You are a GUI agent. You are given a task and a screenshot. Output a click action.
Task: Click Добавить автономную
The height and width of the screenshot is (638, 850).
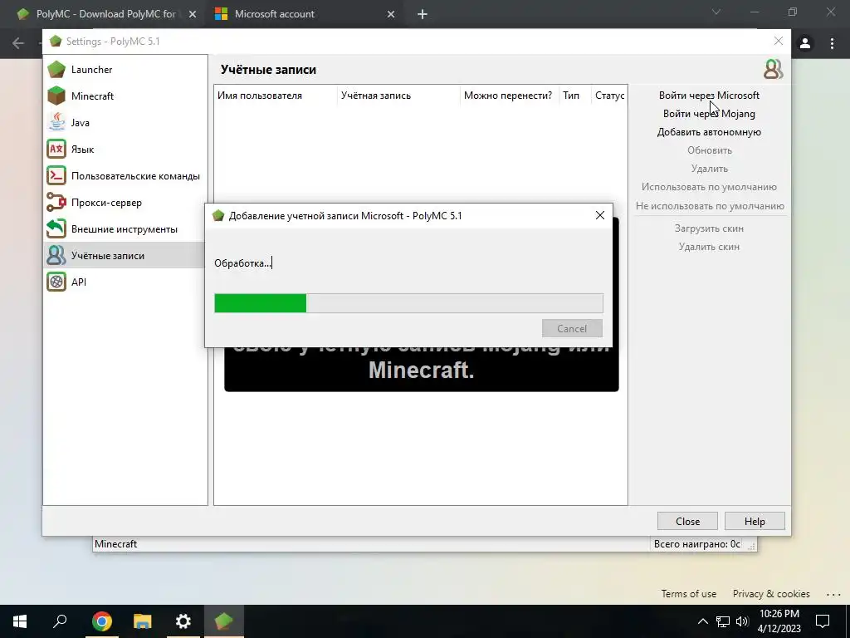pyautogui.click(x=709, y=132)
